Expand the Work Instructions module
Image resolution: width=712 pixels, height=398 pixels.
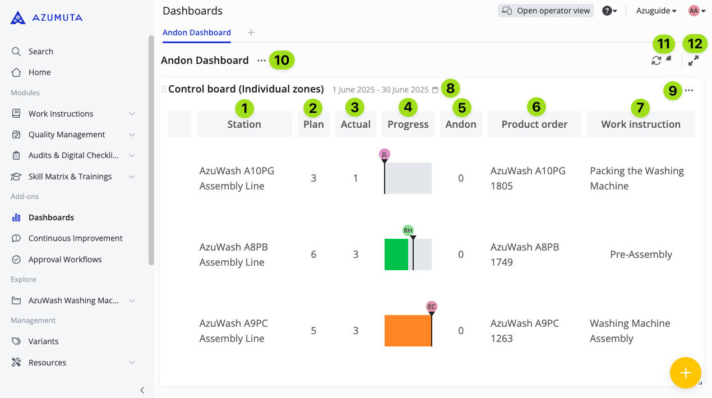click(131, 114)
